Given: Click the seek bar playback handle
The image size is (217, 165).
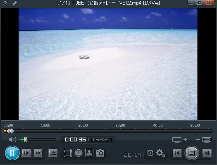Looking at the screenshot, I should [x=10, y=131].
